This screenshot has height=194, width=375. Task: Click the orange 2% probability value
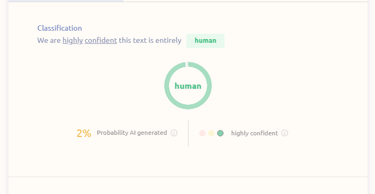click(84, 133)
